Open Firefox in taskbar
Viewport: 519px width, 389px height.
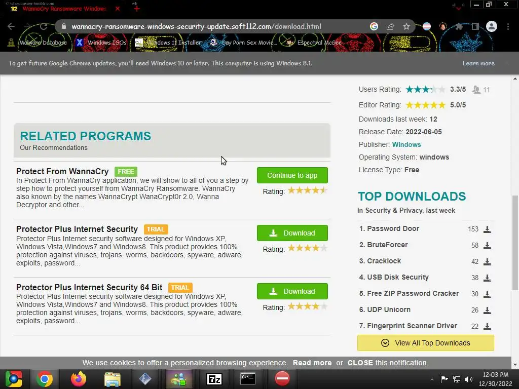coord(79,379)
